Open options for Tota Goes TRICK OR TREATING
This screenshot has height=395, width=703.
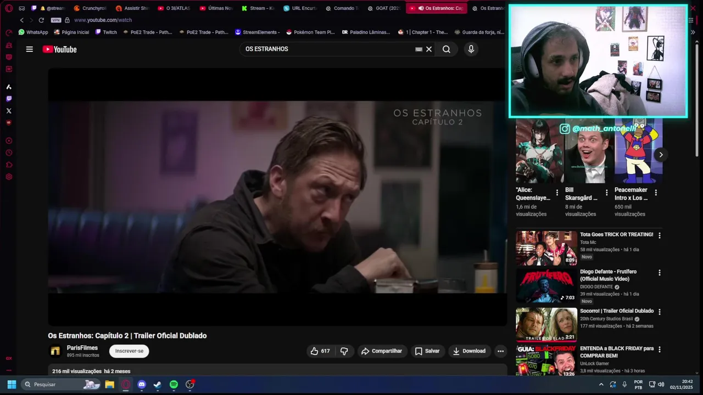[660, 235]
